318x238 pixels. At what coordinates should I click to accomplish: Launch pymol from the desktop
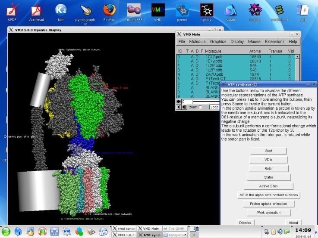182,12
